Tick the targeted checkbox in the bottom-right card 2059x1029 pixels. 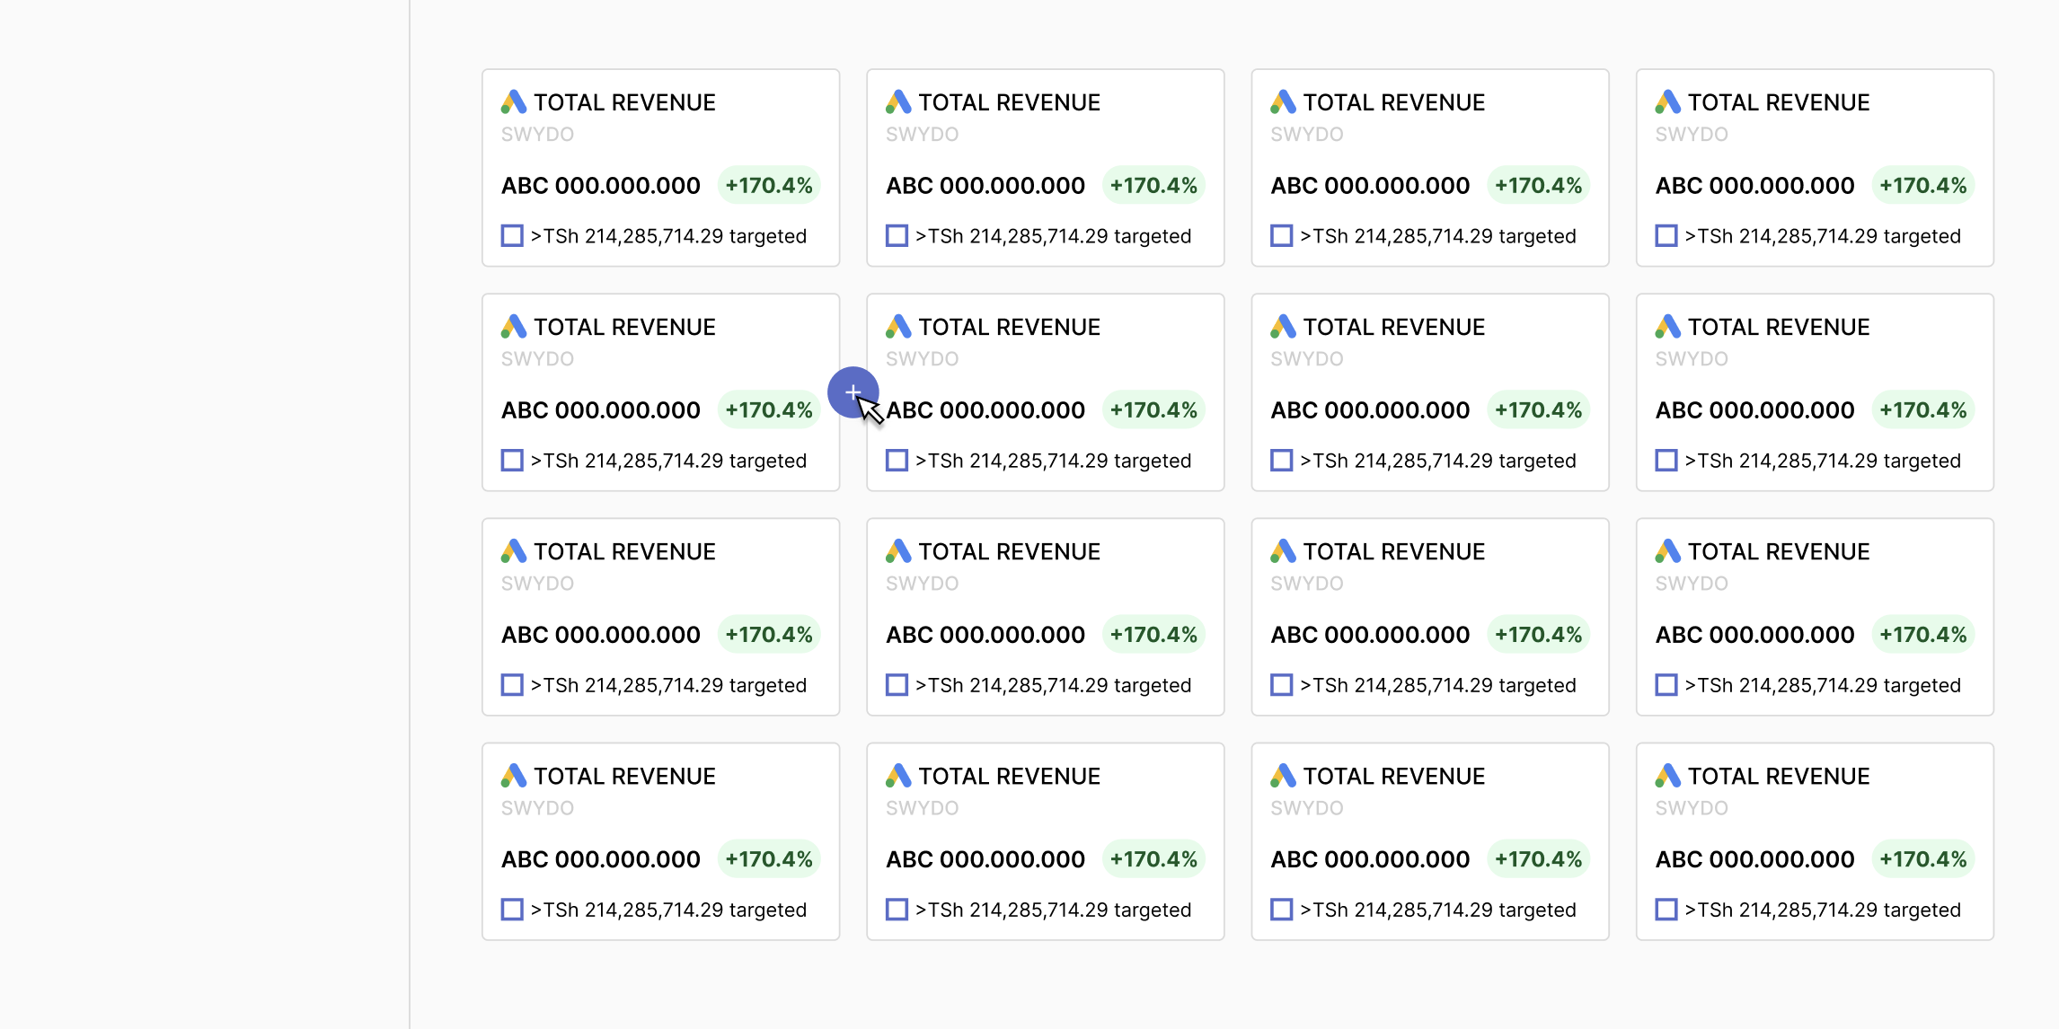pos(1666,910)
